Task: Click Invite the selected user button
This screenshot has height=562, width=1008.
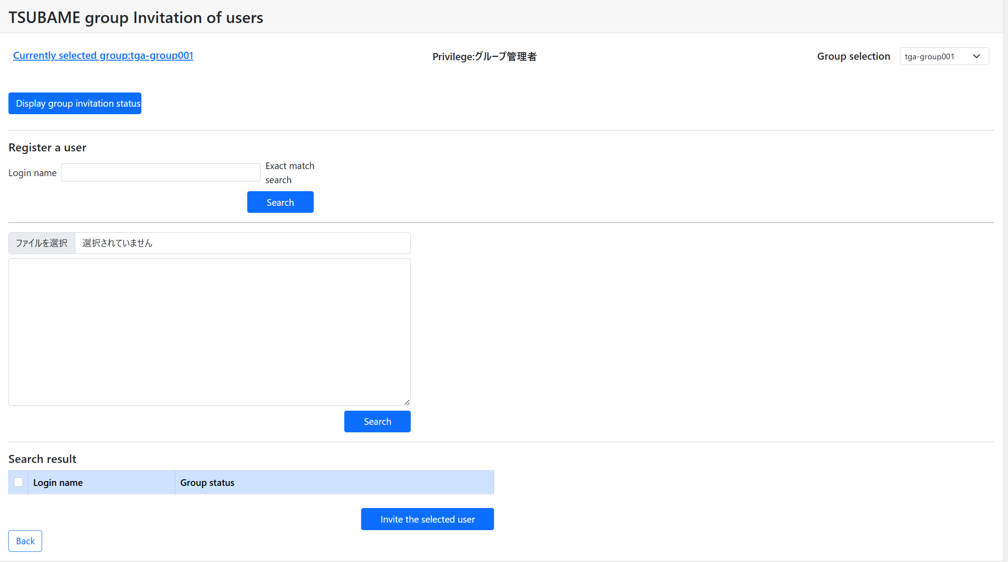Action: [x=427, y=519]
